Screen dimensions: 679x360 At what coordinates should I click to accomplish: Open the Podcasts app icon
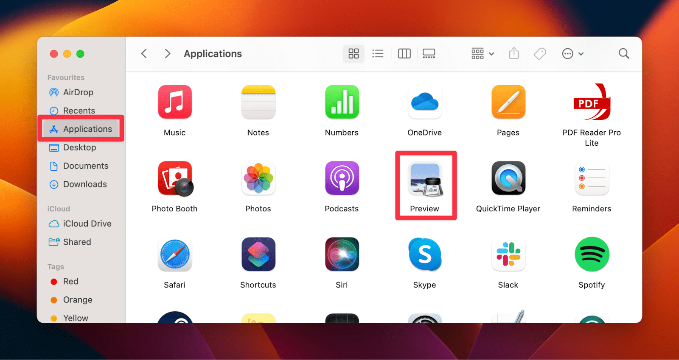click(342, 178)
